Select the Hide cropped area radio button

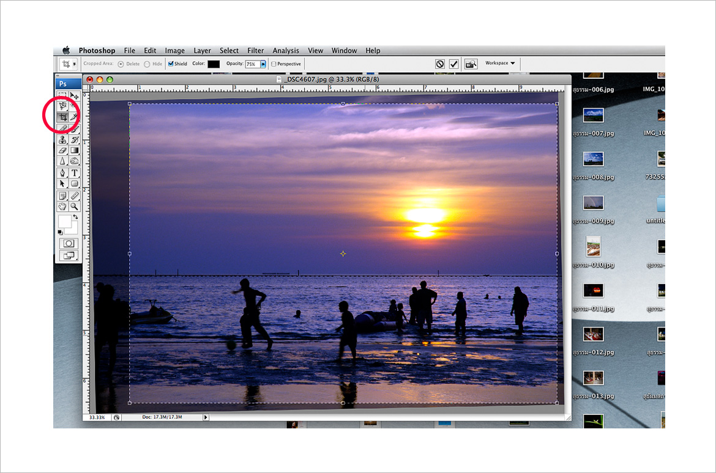click(x=147, y=64)
